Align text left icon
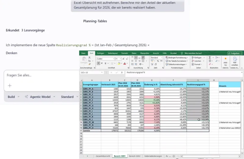The image size is (244, 159). click(x=132, y=61)
